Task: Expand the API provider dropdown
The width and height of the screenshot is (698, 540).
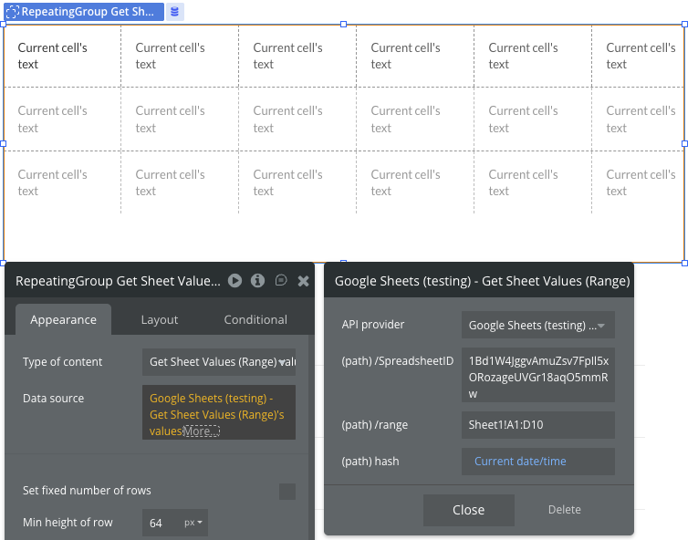Action: tap(537, 325)
